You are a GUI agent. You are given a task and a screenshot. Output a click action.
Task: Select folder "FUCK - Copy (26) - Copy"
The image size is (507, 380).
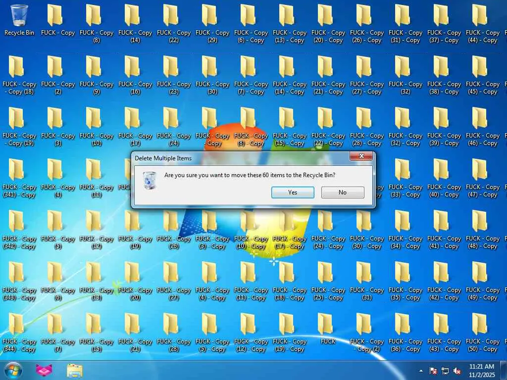tap(367, 24)
